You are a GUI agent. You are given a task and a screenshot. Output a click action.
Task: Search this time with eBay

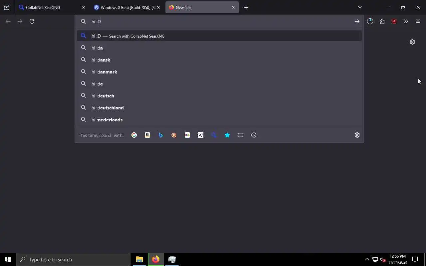pyautogui.click(x=187, y=135)
